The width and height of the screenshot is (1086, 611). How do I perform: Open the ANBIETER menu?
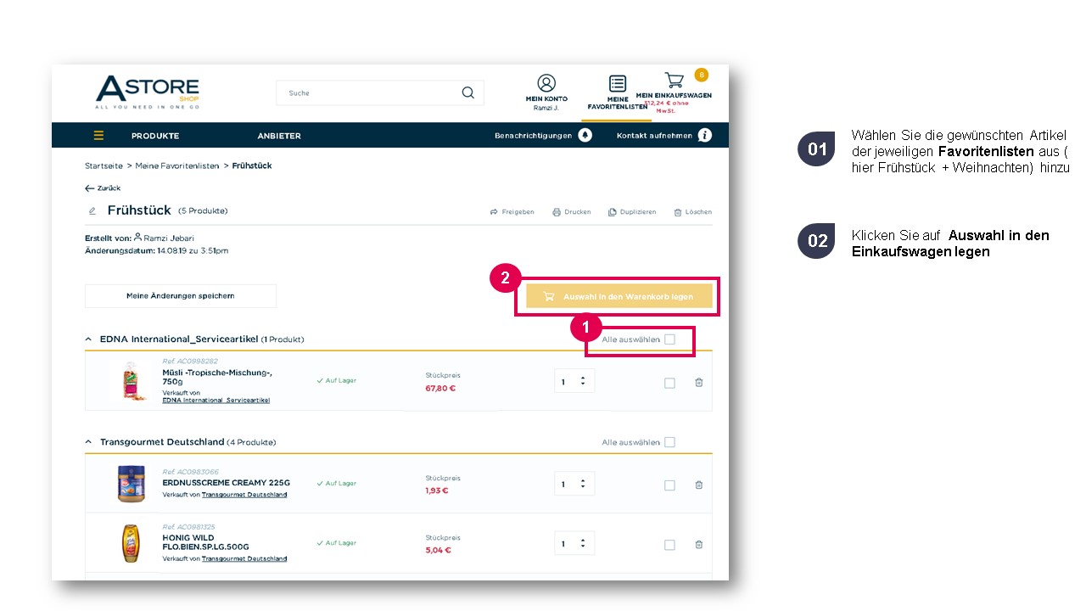coord(279,136)
